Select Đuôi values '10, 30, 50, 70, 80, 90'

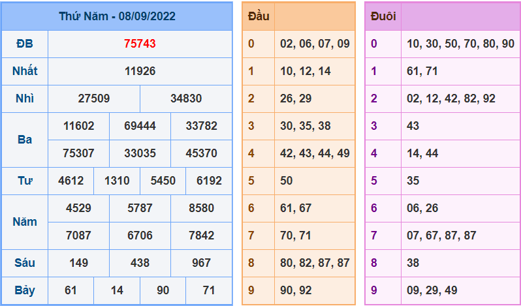[460, 44]
